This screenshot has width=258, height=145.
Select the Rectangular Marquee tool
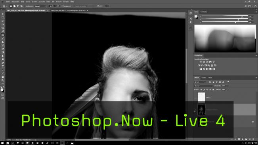pos(3,17)
